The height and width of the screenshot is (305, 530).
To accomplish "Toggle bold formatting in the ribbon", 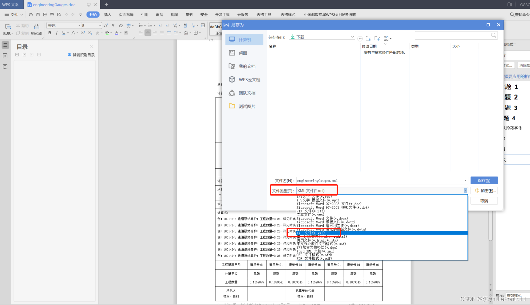I will coord(49,33).
